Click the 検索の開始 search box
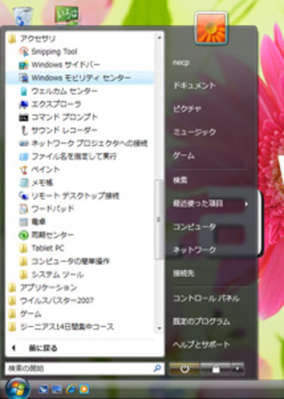Screen dimensions: 284x399 coord(71,368)
